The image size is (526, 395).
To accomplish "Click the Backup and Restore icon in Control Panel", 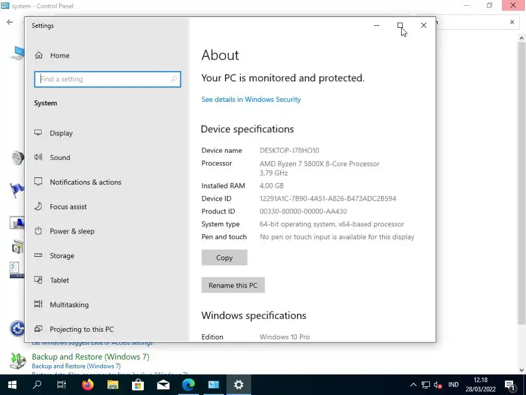I will click(x=18, y=361).
